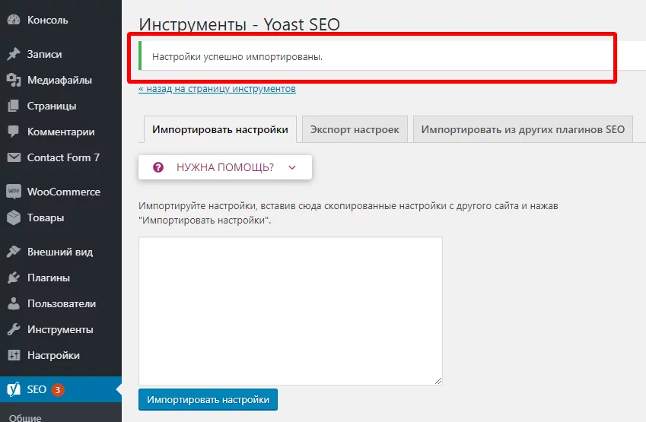Open Плагины sidebar label

pyautogui.click(x=49, y=278)
